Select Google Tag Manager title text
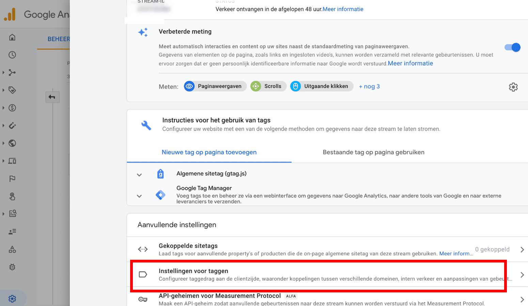The height and width of the screenshot is (306, 528). click(x=204, y=188)
